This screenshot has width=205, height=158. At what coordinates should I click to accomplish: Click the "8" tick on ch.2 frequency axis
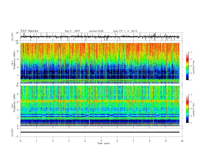pos(18,94)
